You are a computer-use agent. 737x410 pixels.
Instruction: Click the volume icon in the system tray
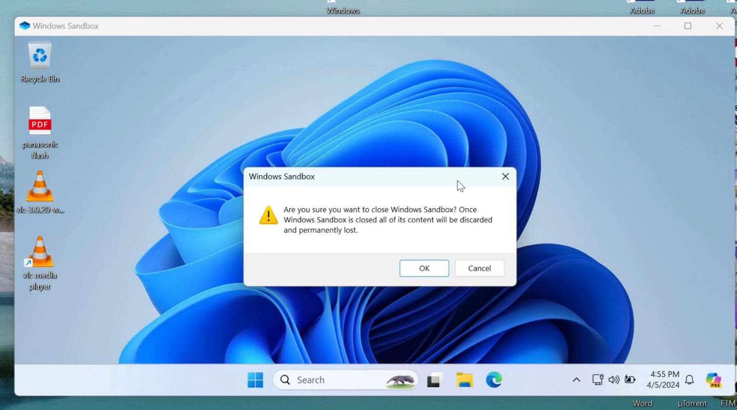613,380
